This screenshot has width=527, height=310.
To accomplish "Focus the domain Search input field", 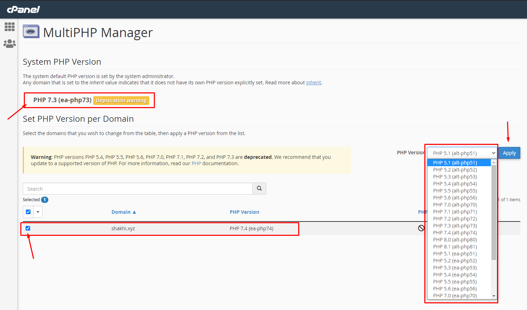I will point(137,189).
